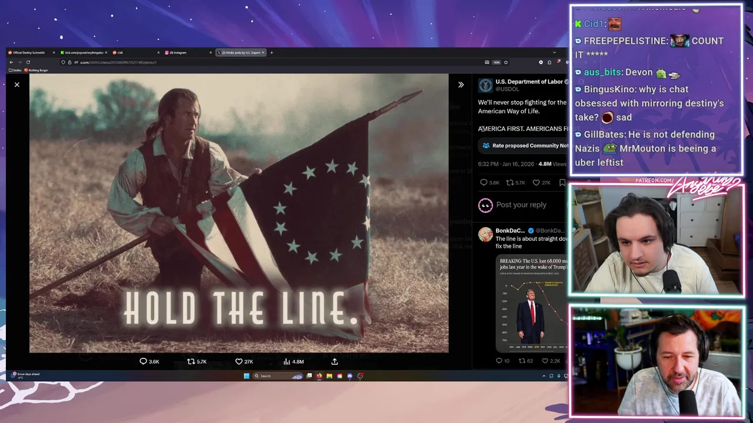
Task: Open the Windows Start menu
Action: click(246, 376)
